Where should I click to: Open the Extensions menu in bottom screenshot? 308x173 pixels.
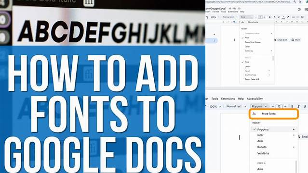228,99
